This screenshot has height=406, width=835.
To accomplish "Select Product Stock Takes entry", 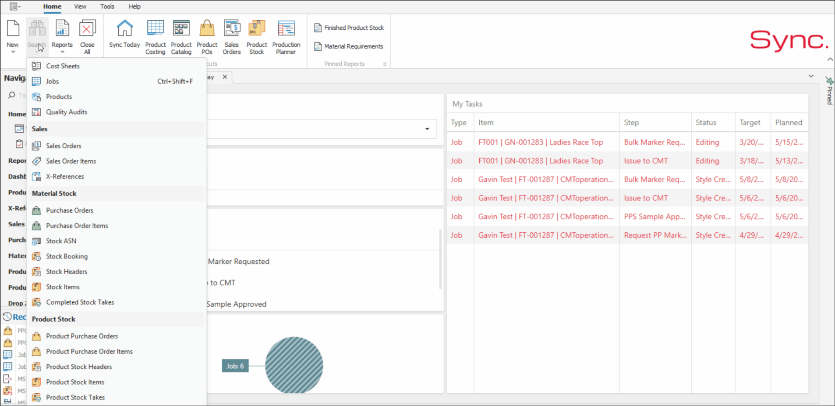I will pyautogui.click(x=117, y=397).
